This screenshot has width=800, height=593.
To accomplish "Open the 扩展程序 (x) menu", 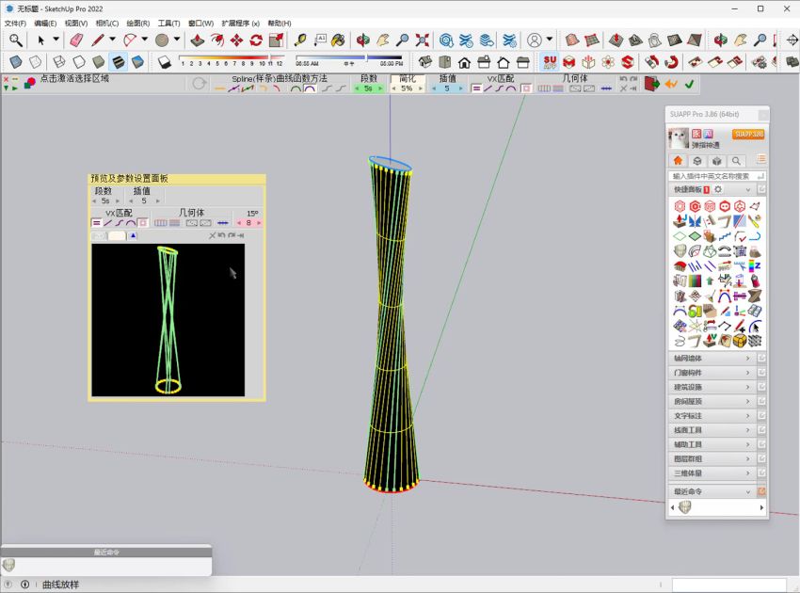I will point(240,23).
